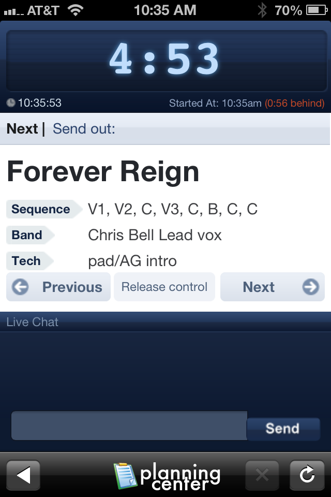Tap the left arrow icon on Previous

pos(20,287)
